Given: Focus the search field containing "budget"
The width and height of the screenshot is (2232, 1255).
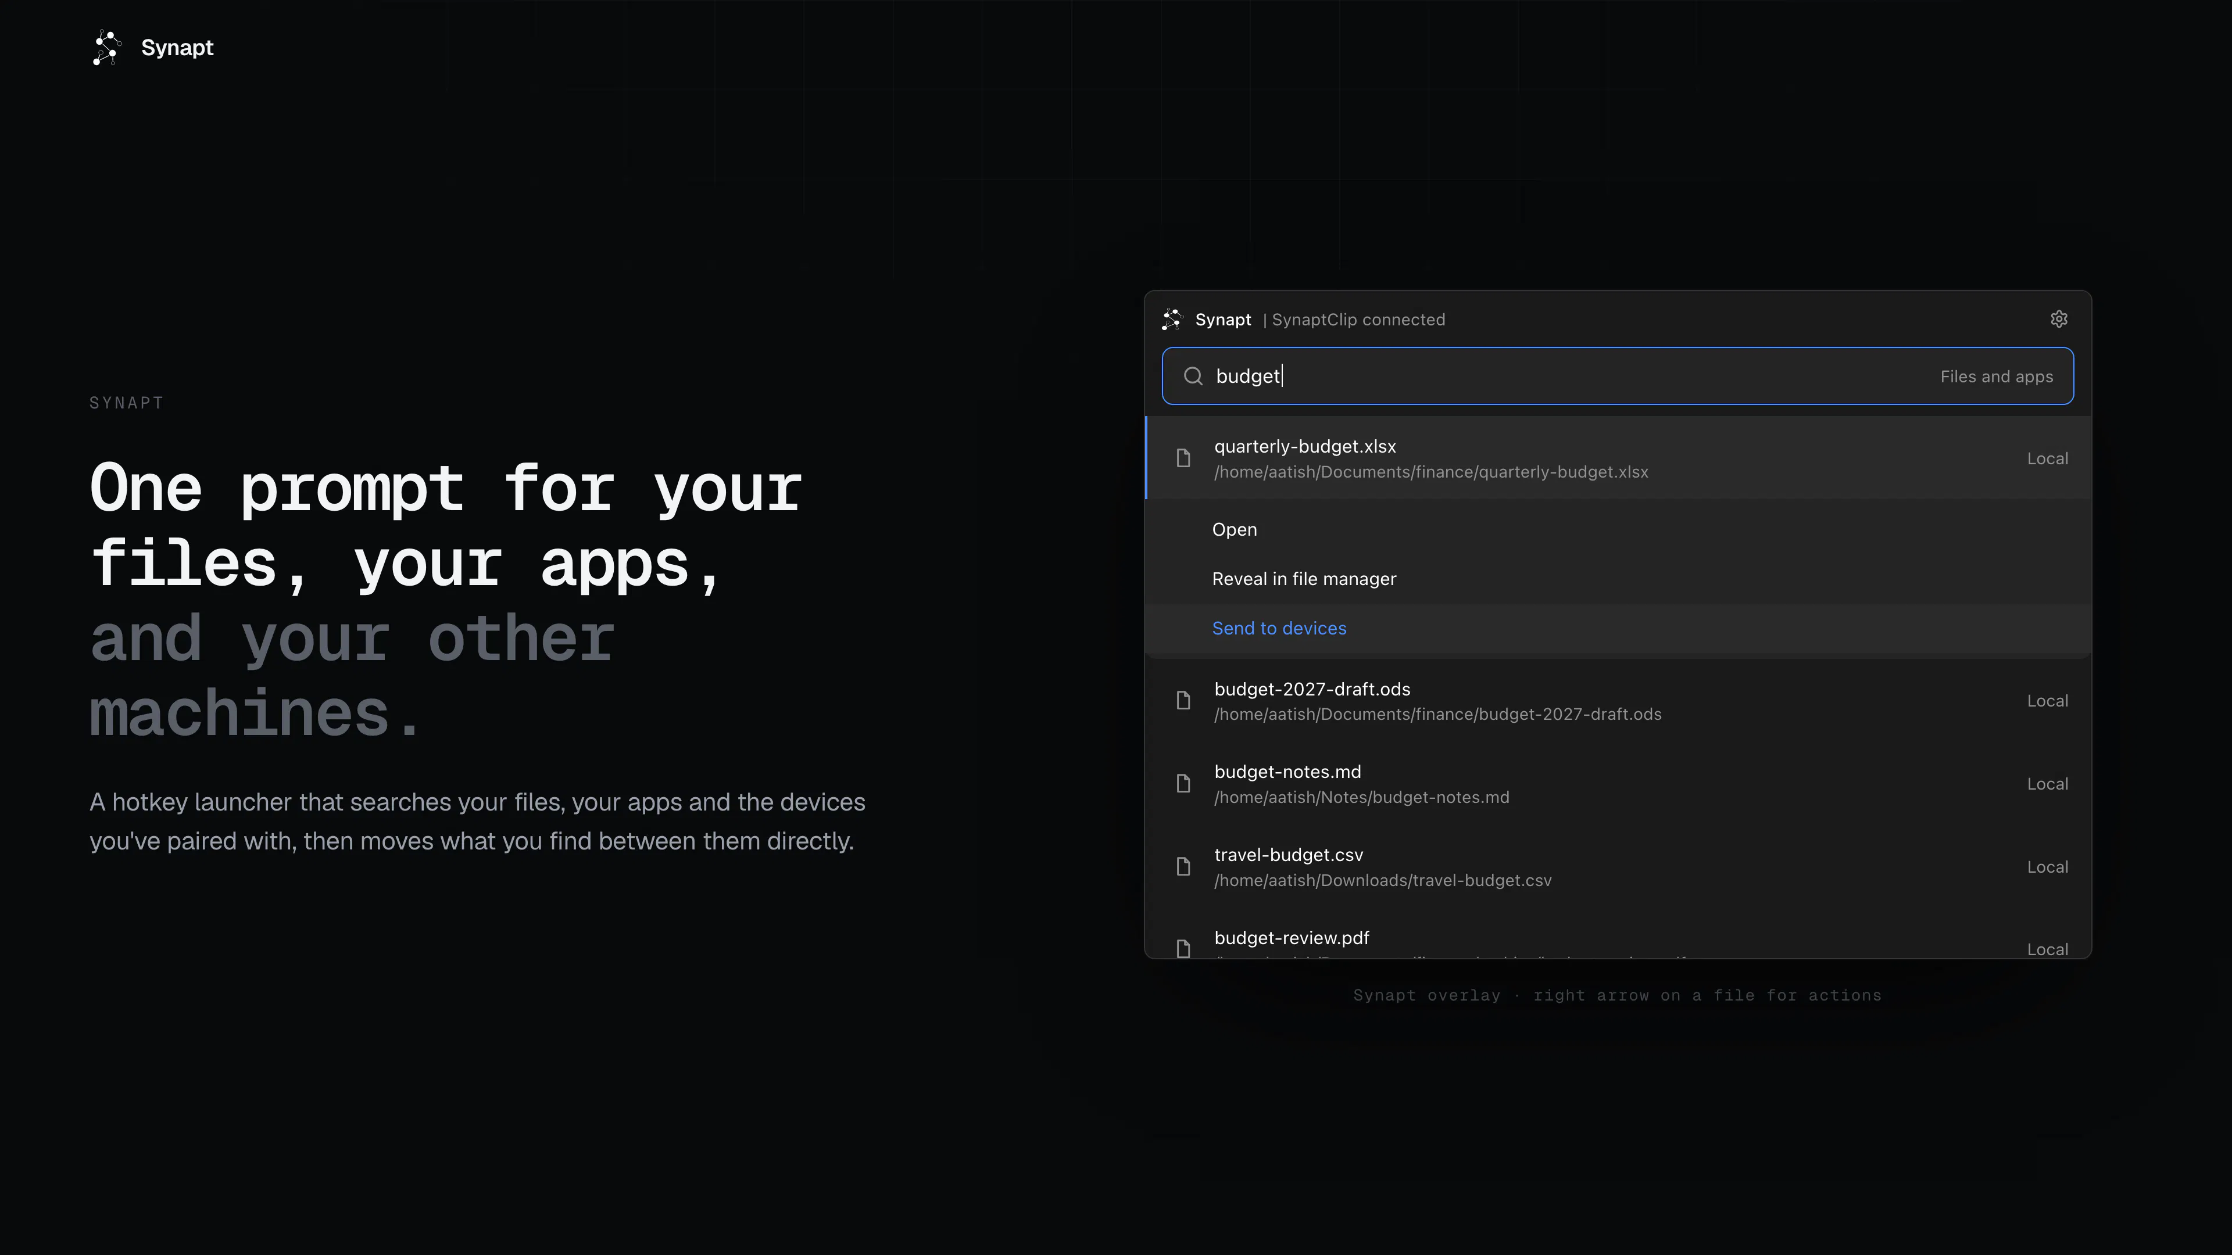Looking at the screenshot, I should (x=1617, y=376).
